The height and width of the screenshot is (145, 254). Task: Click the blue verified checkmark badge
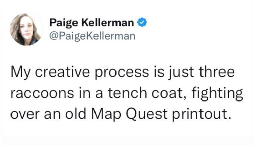143,23
